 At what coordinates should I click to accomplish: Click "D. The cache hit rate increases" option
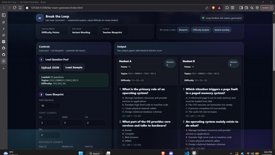pos(201,112)
